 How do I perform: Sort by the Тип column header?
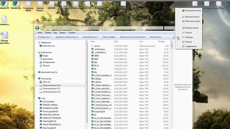(141, 42)
